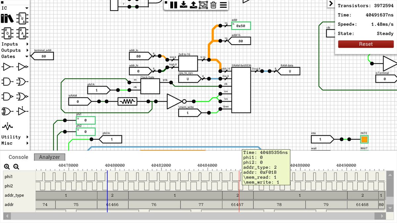Select the pull resistor component in the palette
The height and width of the screenshot is (223, 397).
click(7, 126)
